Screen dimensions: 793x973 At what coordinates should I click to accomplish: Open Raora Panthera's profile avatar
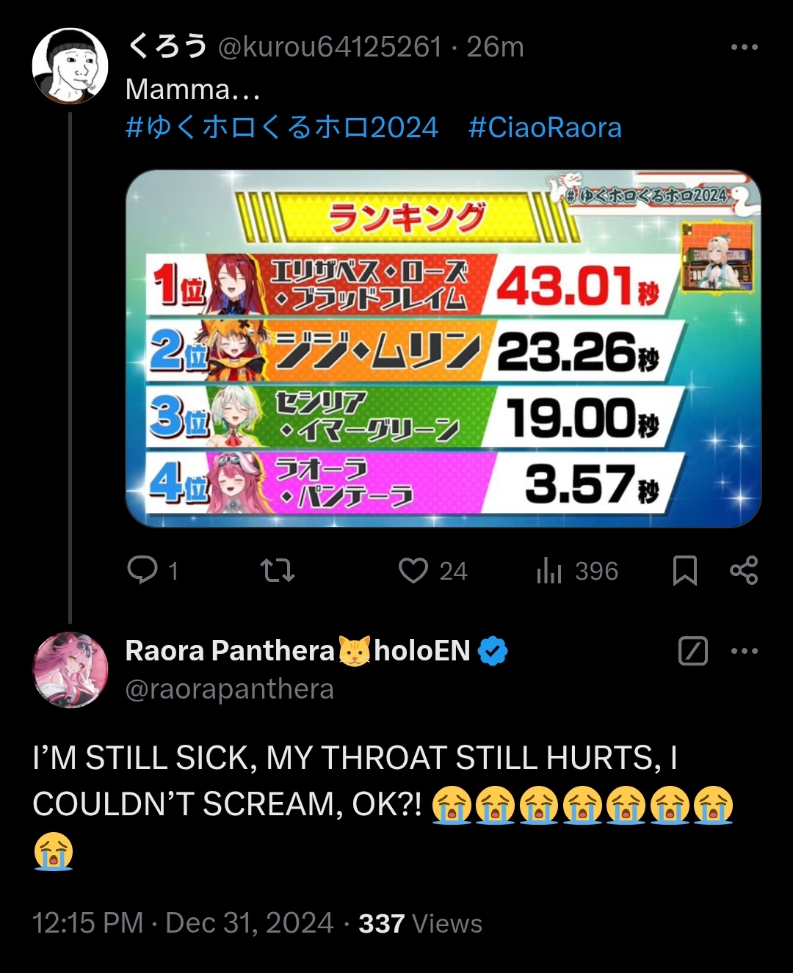pyautogui.click(x=70, y=669)
